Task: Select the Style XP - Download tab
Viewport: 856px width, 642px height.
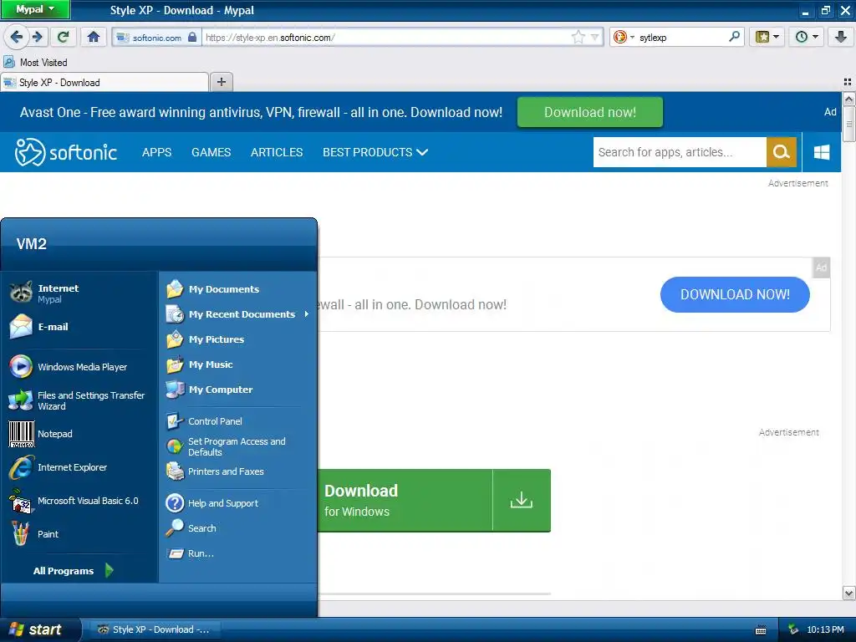Action: [x=104, y=83]
